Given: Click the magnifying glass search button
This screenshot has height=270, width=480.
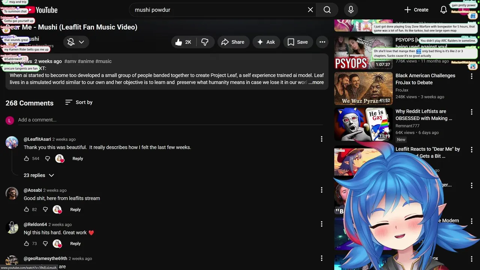Looking at the screenshot, I should [x=327, y=10].
